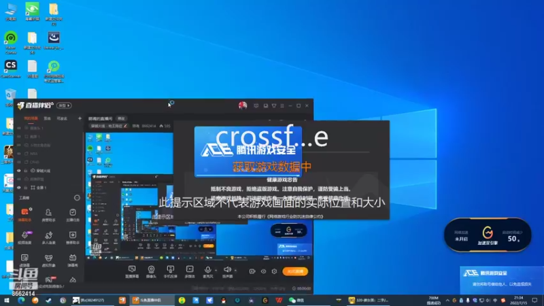
Task: Select the CFHD source row
Action: [x=50, y=162]
